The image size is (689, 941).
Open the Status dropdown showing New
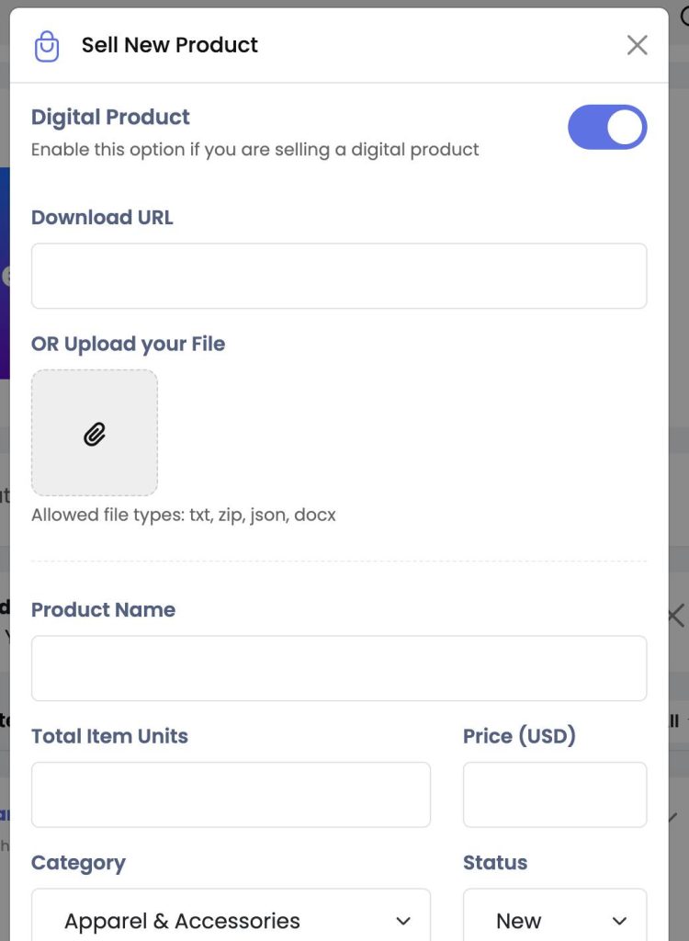[555, 918]
